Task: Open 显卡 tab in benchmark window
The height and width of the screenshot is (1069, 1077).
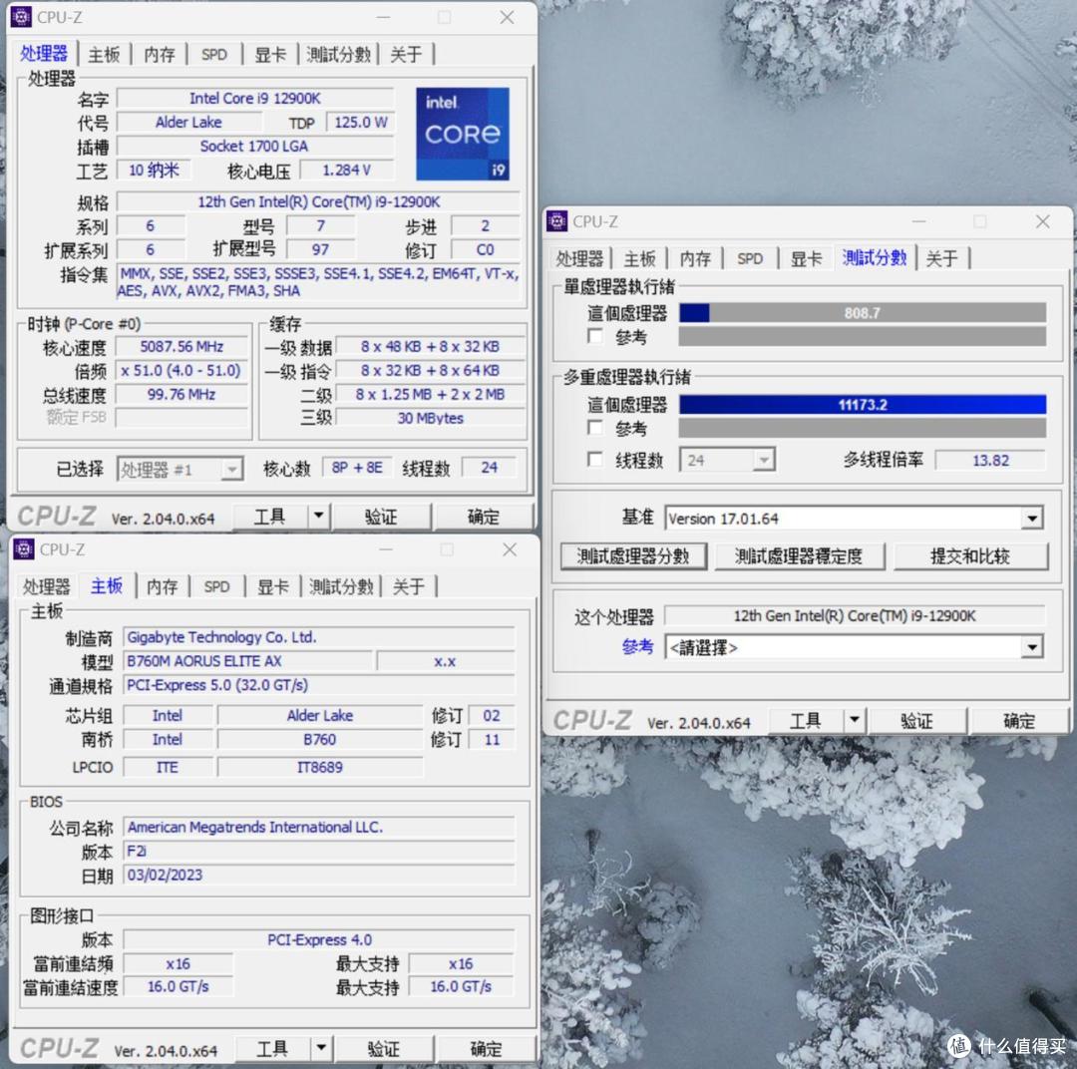Action: (x=806, y=259)
